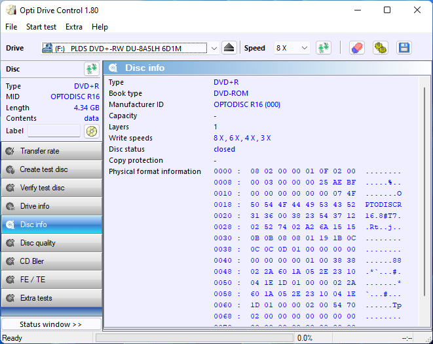Click the 4.34 GB length value

point(86,108)
